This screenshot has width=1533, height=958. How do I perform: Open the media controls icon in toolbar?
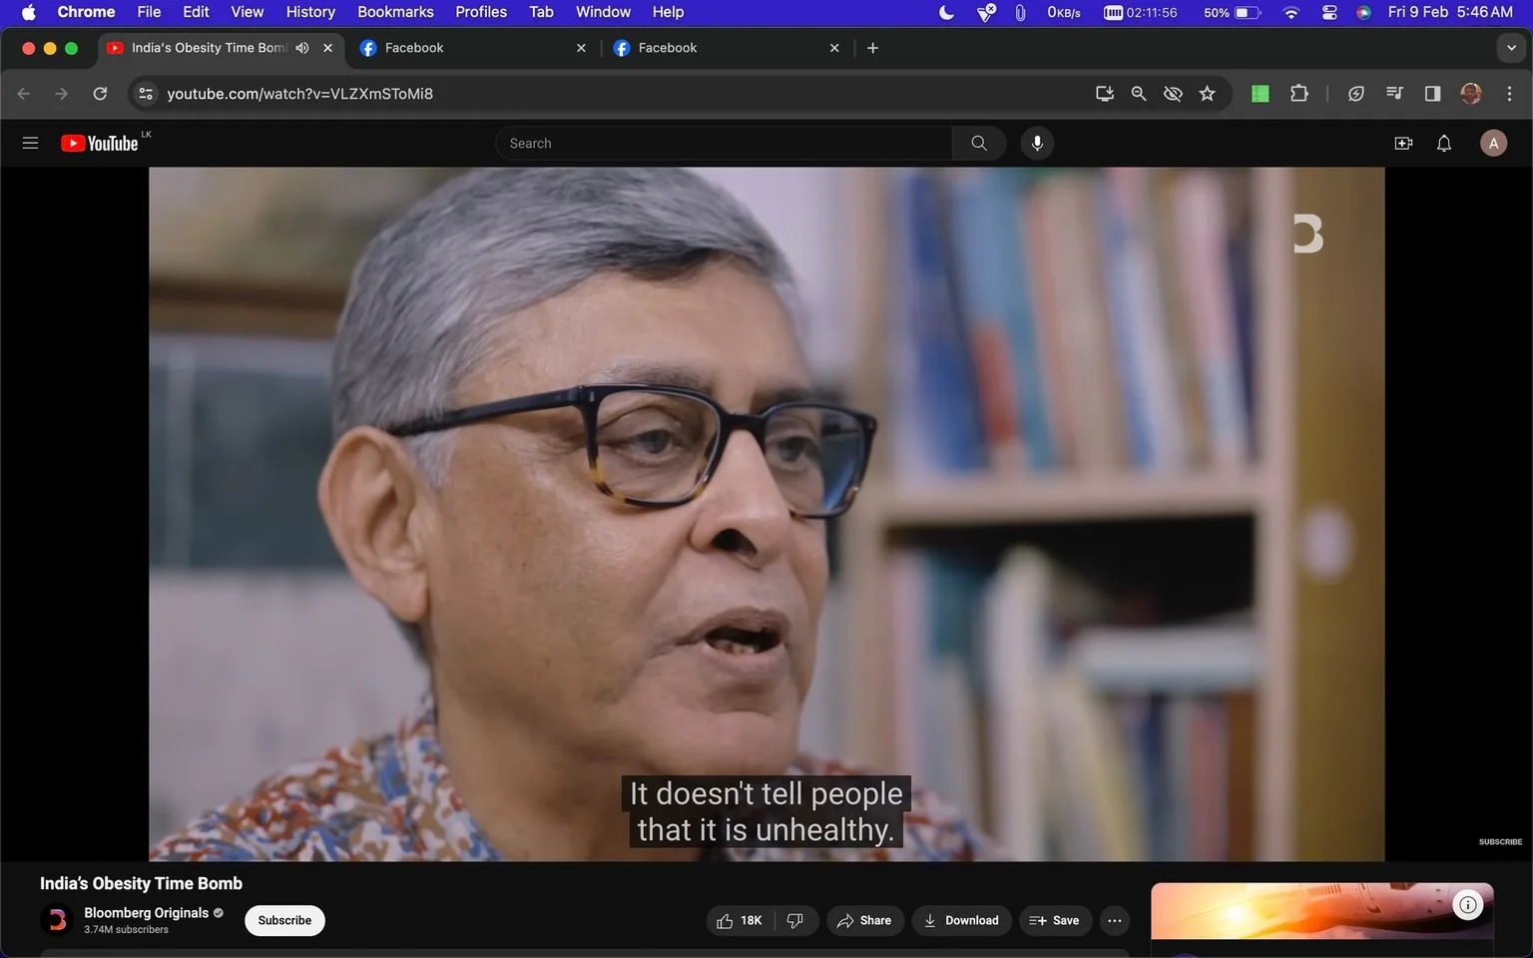click(1394, 94)
